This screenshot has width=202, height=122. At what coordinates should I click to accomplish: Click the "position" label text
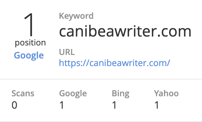[x=30, y=43]
